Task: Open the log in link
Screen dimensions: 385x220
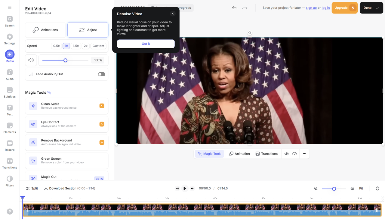Action: 325,8
